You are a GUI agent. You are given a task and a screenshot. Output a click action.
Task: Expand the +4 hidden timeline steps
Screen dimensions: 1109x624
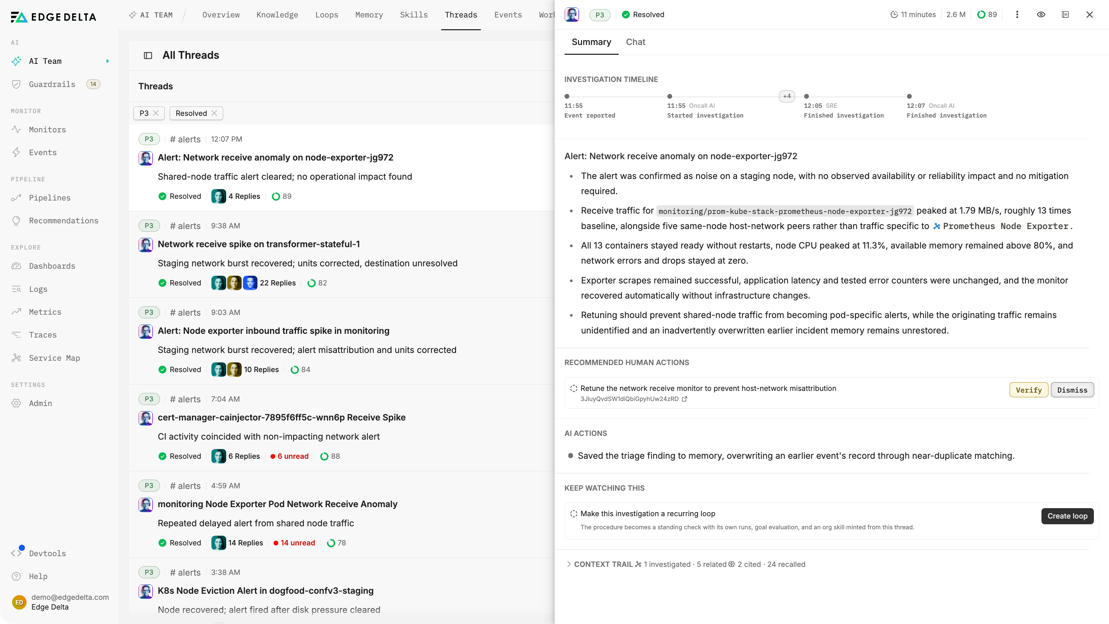[786, 96]
